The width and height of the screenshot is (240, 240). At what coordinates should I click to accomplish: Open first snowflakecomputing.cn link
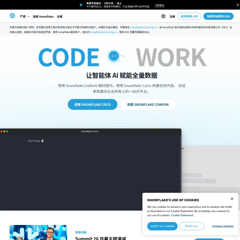pyautogui.click(x=144, y=27)
